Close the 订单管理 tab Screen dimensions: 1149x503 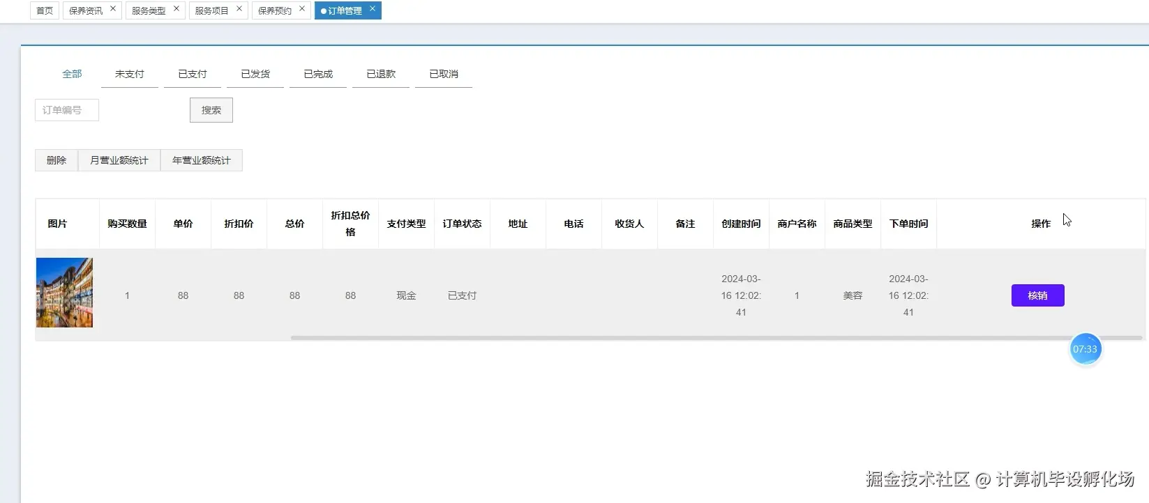click(373, 9)
